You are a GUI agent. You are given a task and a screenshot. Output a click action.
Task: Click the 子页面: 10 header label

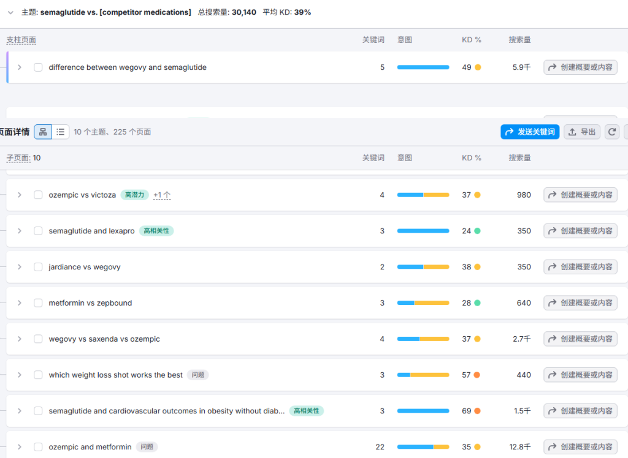click(x=24, y=158)
